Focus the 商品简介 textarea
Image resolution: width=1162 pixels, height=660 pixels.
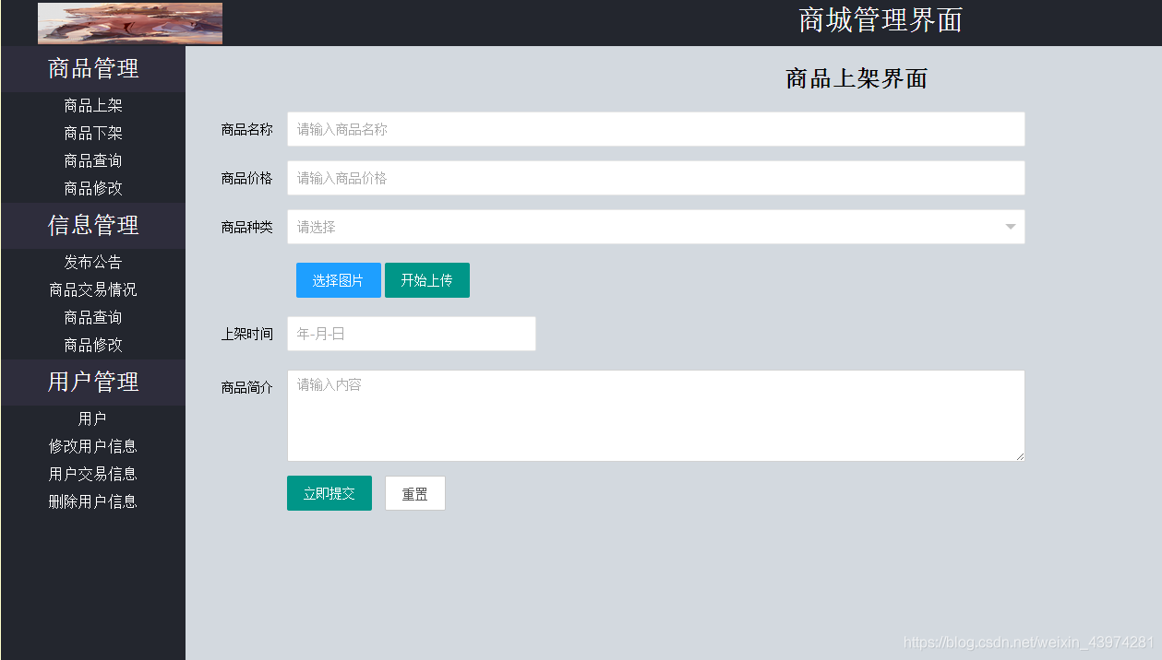pyautogui.click(x=656, y=416)
